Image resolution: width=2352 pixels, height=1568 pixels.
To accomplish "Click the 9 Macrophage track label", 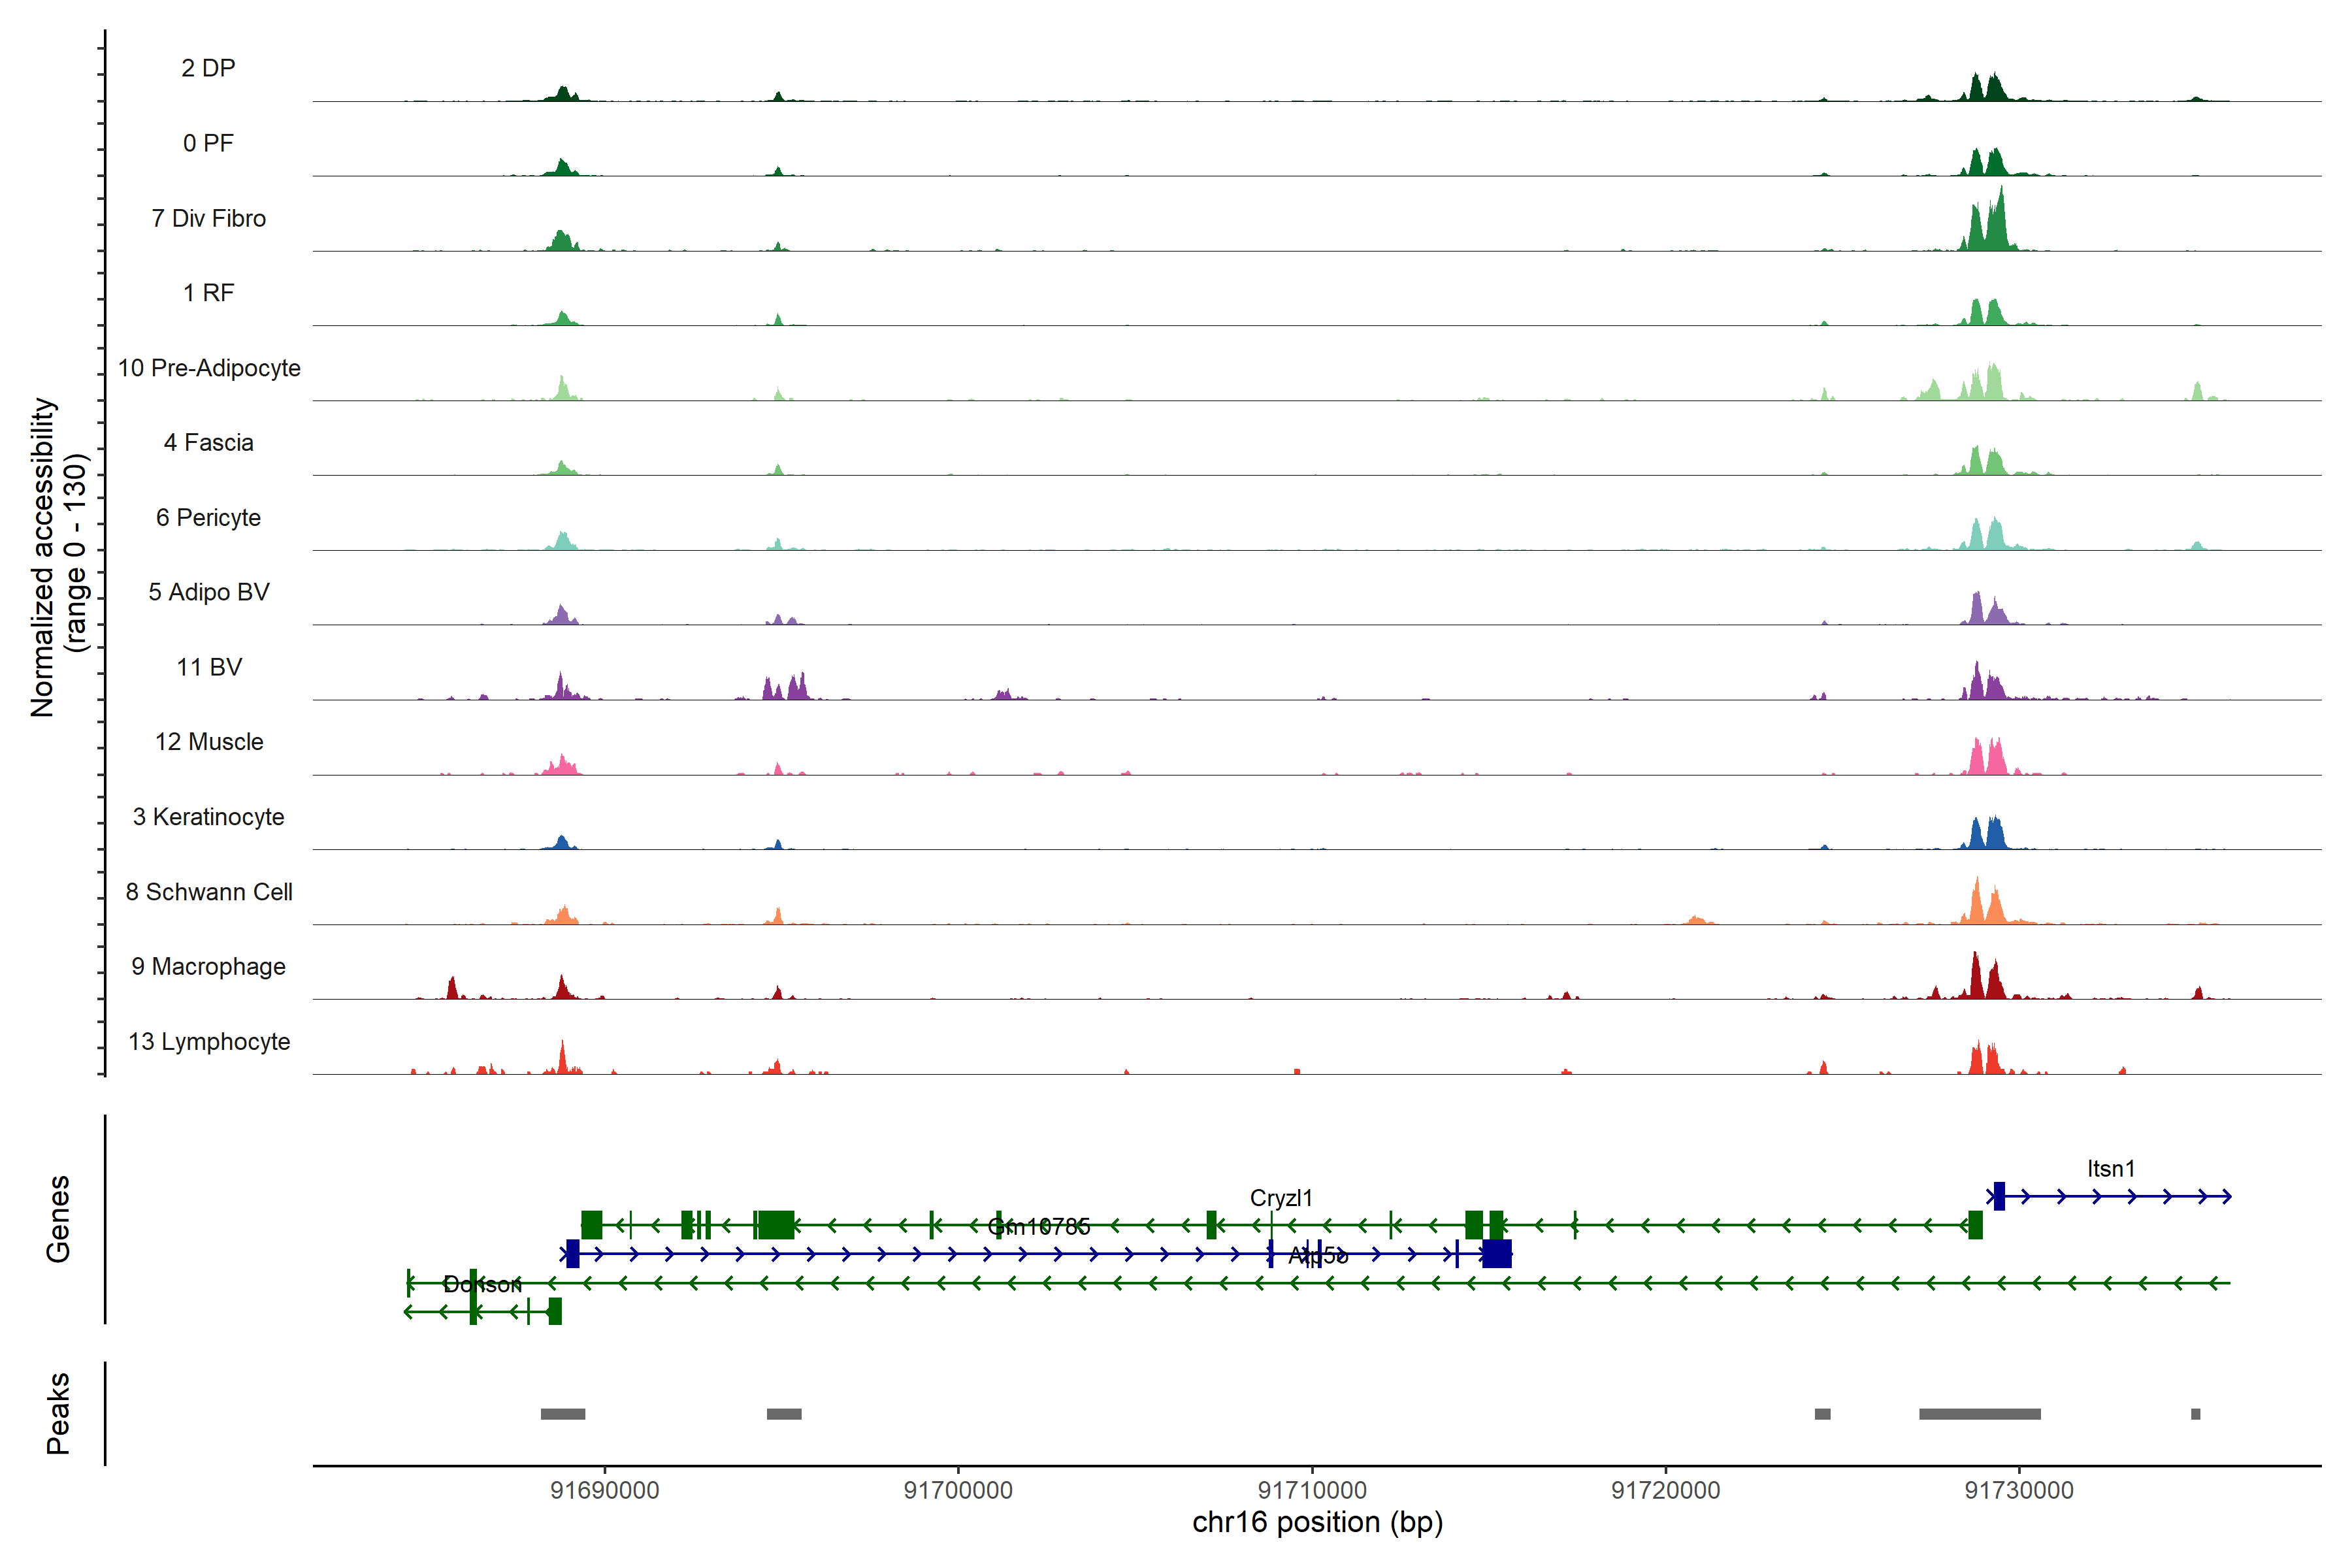I will tap(208, 966).
